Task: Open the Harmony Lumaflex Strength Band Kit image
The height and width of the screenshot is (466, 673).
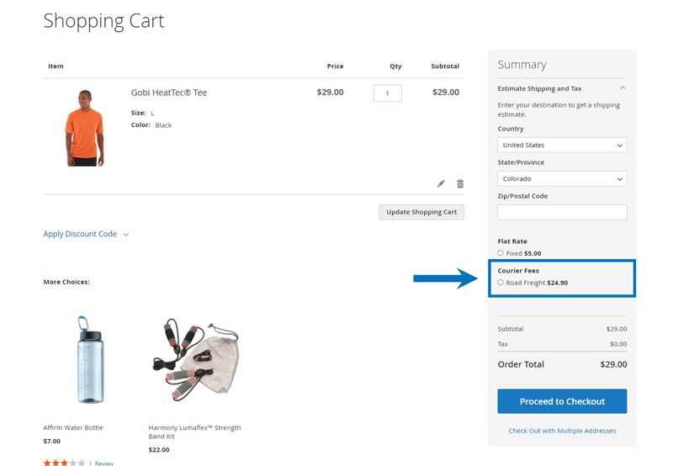Action: pyautogui.click(x=194, y=360)
